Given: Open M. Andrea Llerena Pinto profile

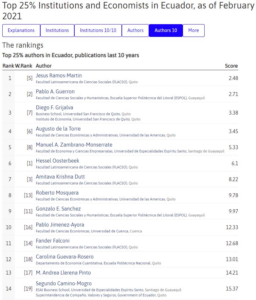Looking at the screenshot, I should pos(63,273).
